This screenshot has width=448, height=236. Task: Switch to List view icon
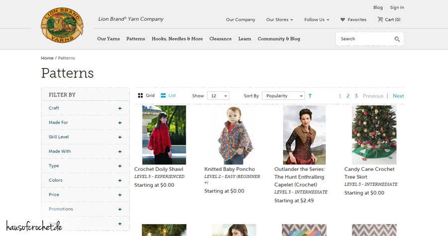pos(163,96)
